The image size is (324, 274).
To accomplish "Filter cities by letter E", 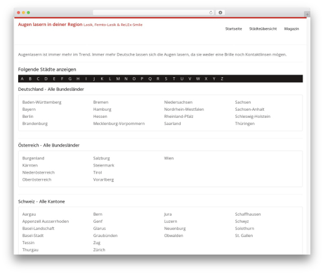I will [54, 79].
